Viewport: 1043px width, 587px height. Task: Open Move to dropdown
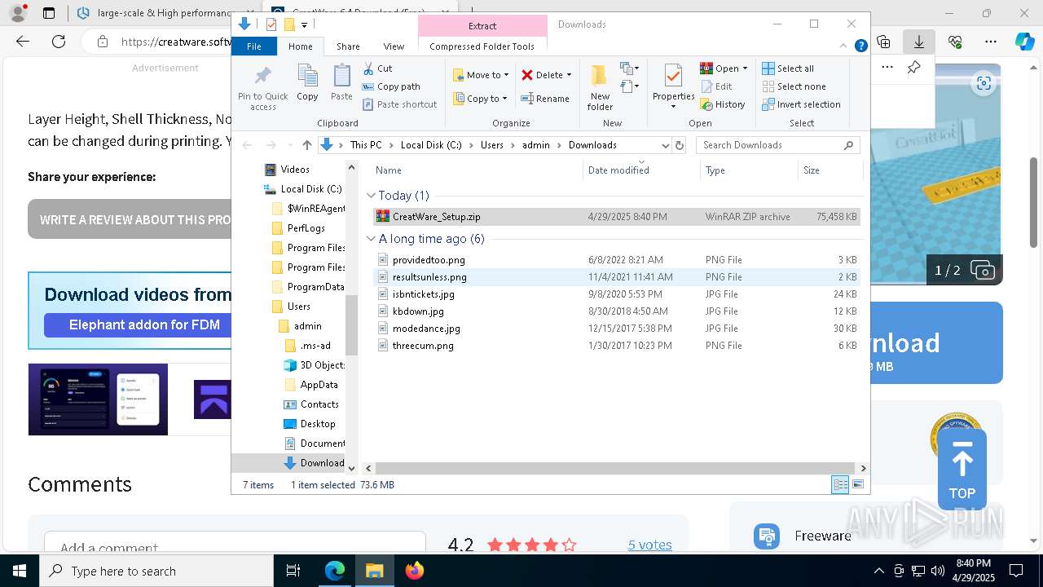[481, 75]
